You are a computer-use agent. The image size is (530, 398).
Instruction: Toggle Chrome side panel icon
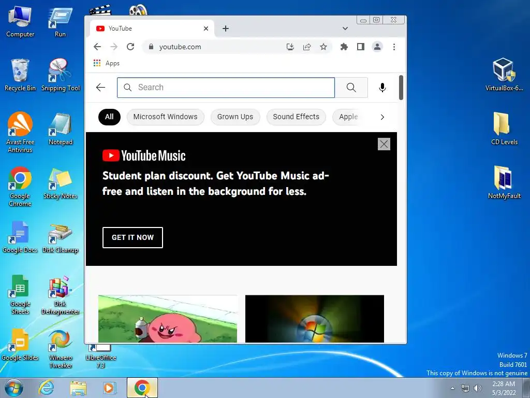(361, 47)
